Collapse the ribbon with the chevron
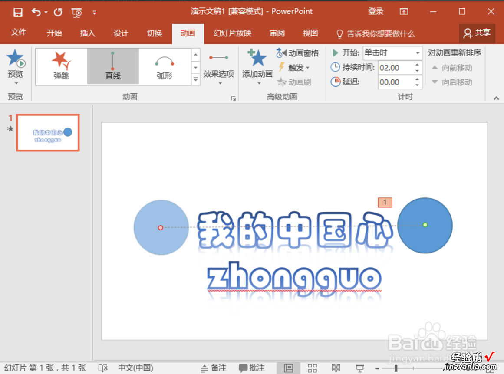Image resolution: width=504 pixels, height=374 pixels. [496, 98]
